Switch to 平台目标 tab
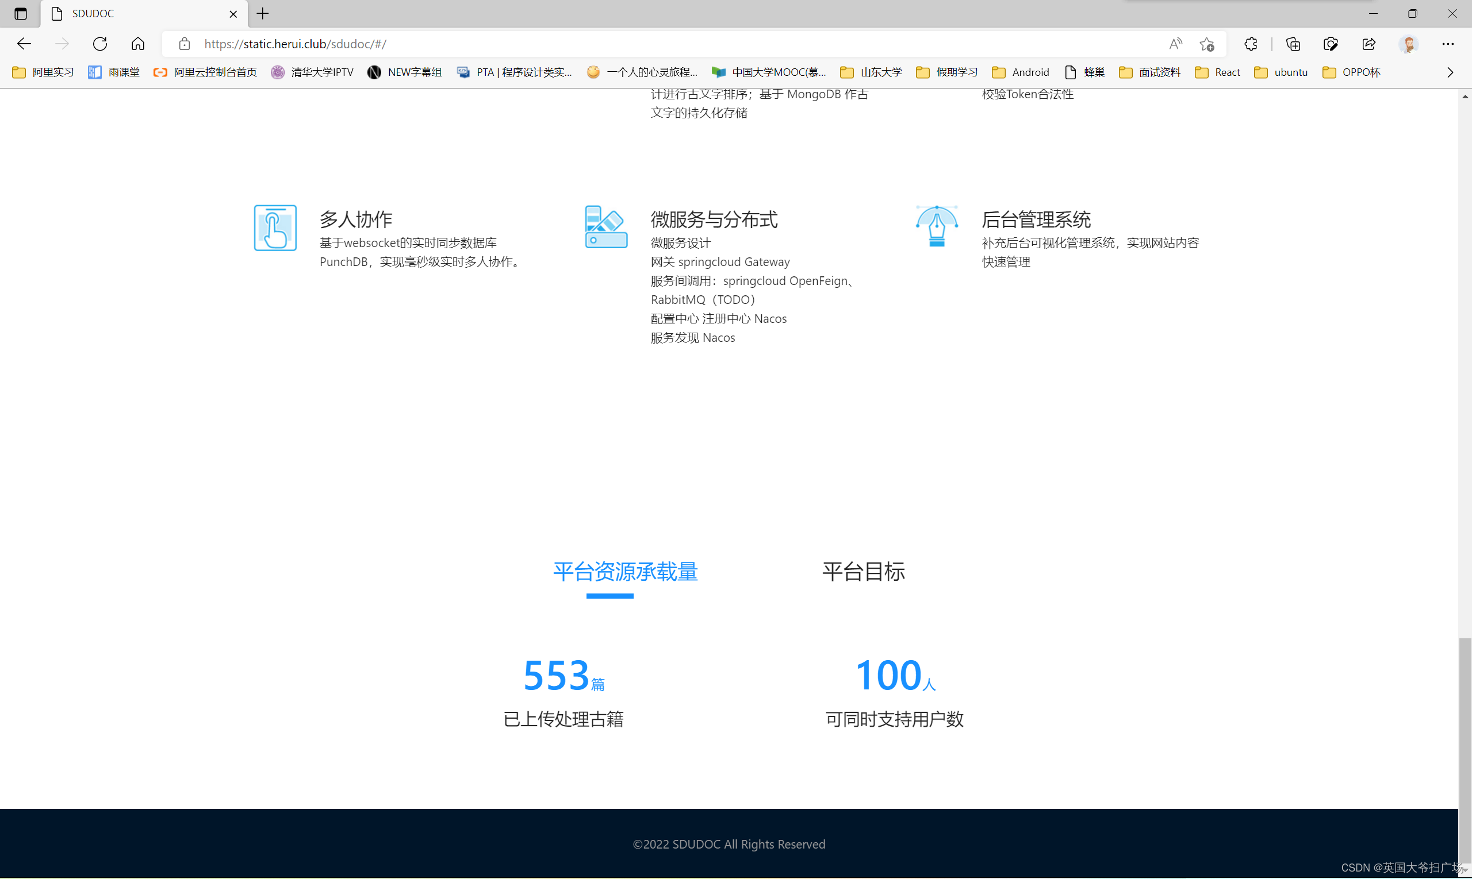Viewport: 1472px width, 879px height. tap(863, 572)
